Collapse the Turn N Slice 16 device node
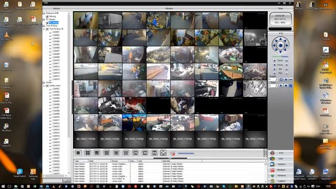The width and height of the screenshot is (336, 189). tap(44, 29)
